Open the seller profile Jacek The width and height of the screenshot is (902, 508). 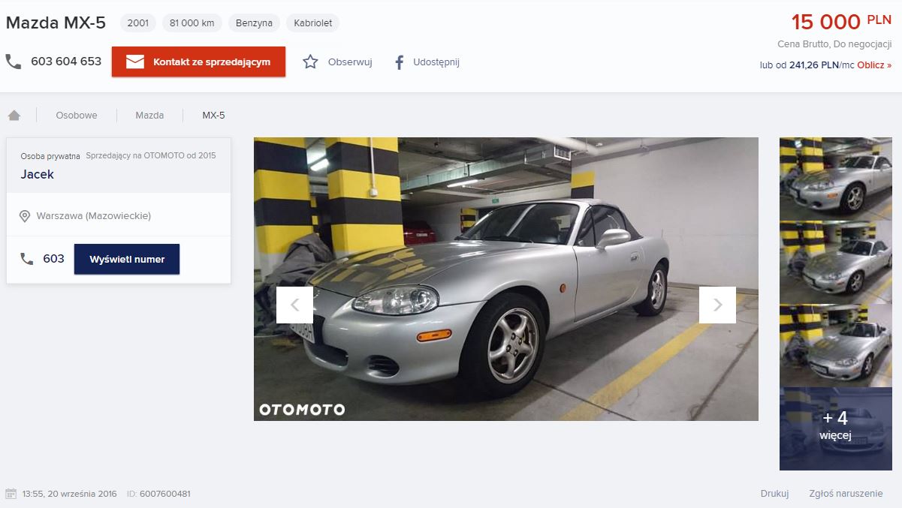click(37, 174)
